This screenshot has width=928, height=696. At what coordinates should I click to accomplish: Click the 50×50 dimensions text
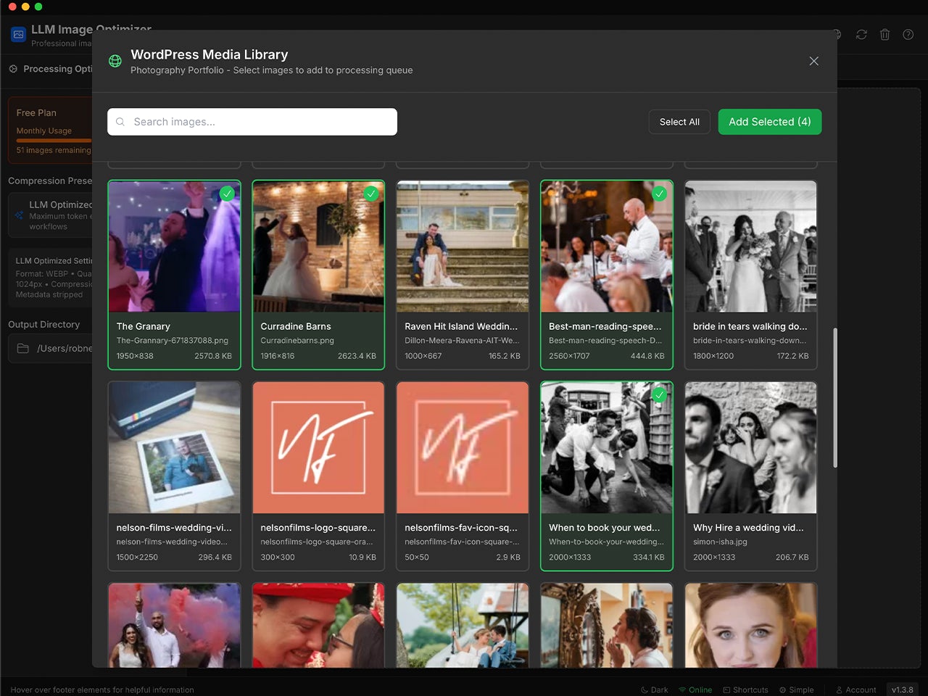point(417,558)
